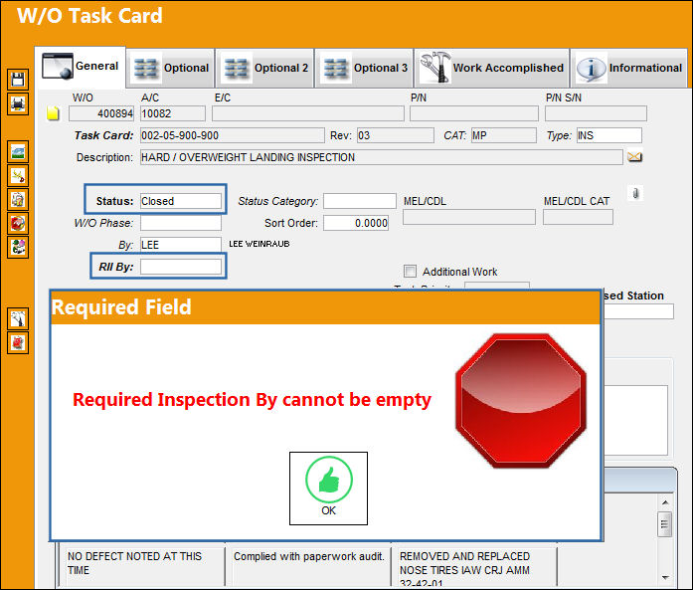Click OK thumbs-up button in Required Field dialog

[328, 489]
